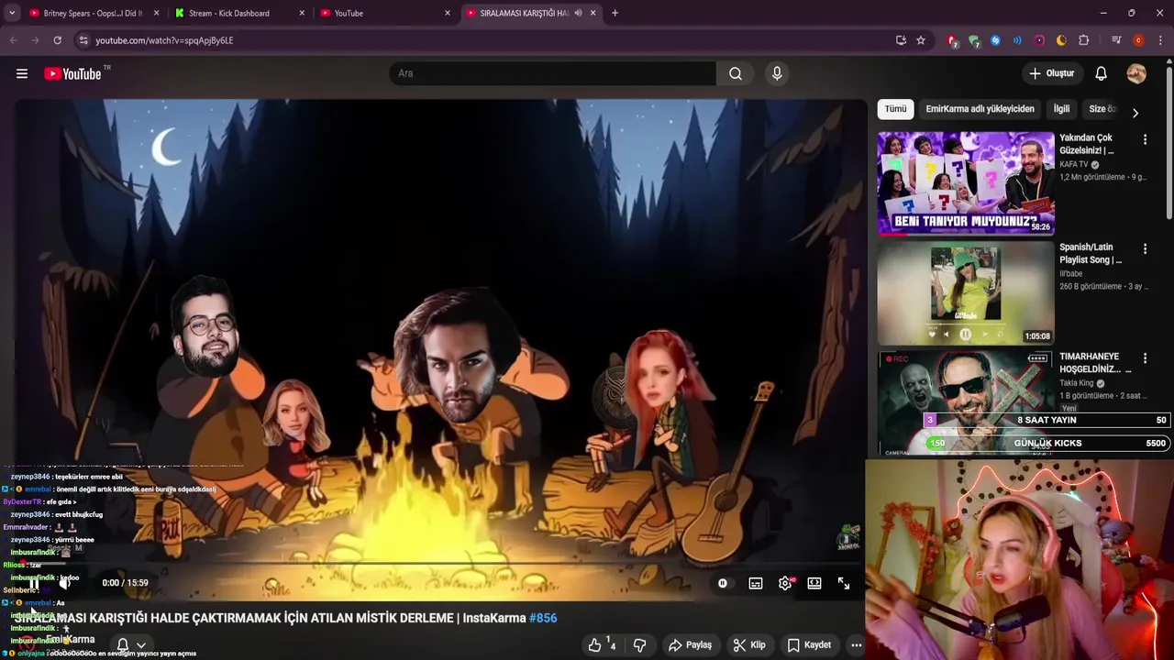Open the player settings gear

click(786, 583)
